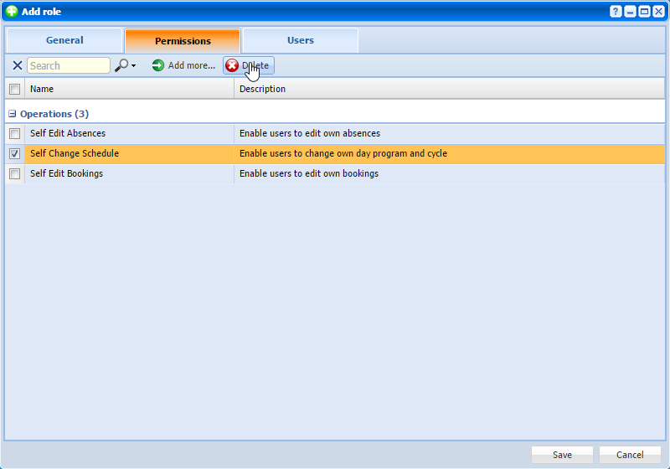Click the magnifier search icon
This screenshot has height=469, width=670.
(121, 65)
